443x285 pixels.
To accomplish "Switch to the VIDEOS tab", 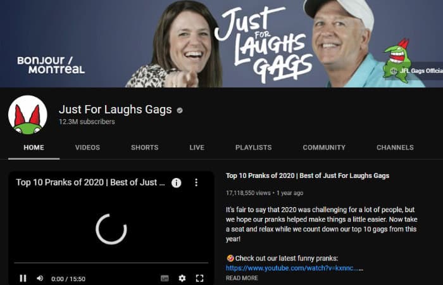I will (x=87, y=148).
